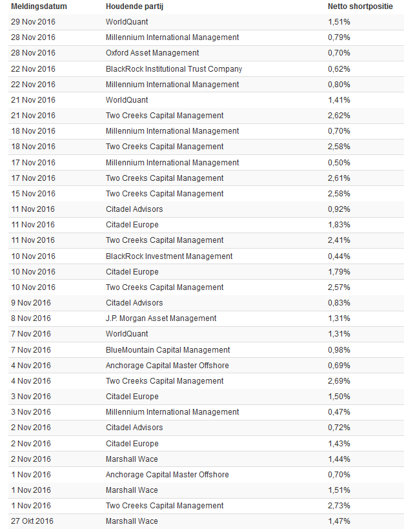Click the 0,72% value
This screenshot has height=529, width=404.
tap(339, 428)
